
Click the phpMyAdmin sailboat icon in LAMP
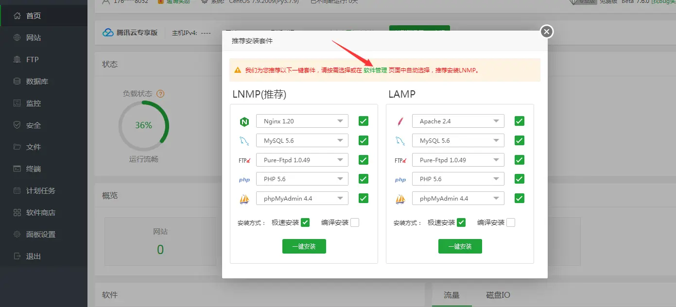[400, 199]
